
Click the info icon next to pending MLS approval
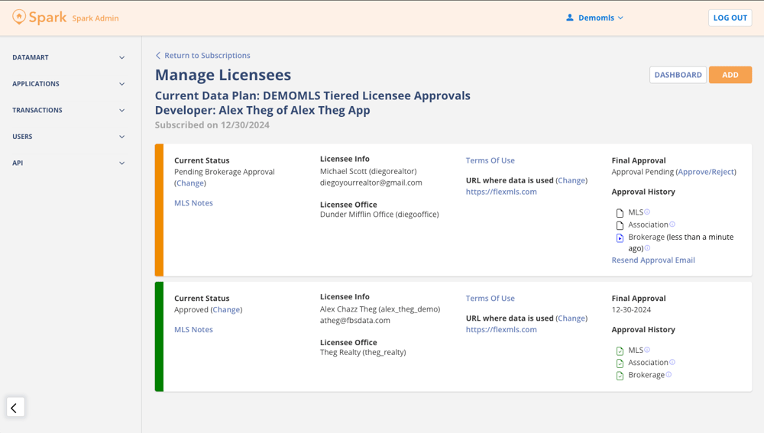(647, 212)
